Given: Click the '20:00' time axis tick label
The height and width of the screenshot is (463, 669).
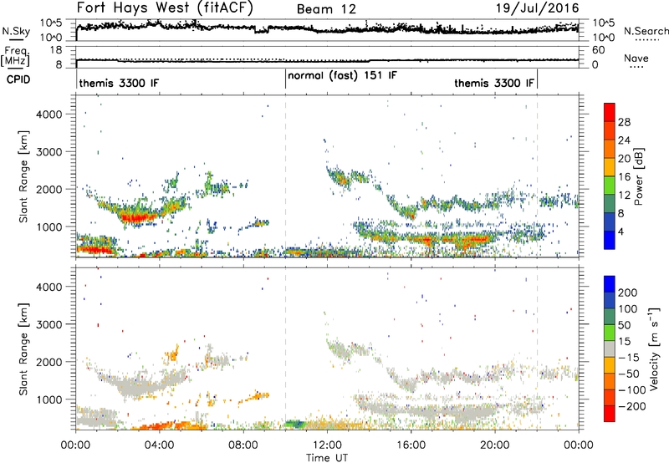Looking at the screenshot, I should coord(495,445).
